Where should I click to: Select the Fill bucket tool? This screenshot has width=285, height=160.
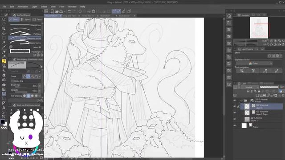coord(4,84)
